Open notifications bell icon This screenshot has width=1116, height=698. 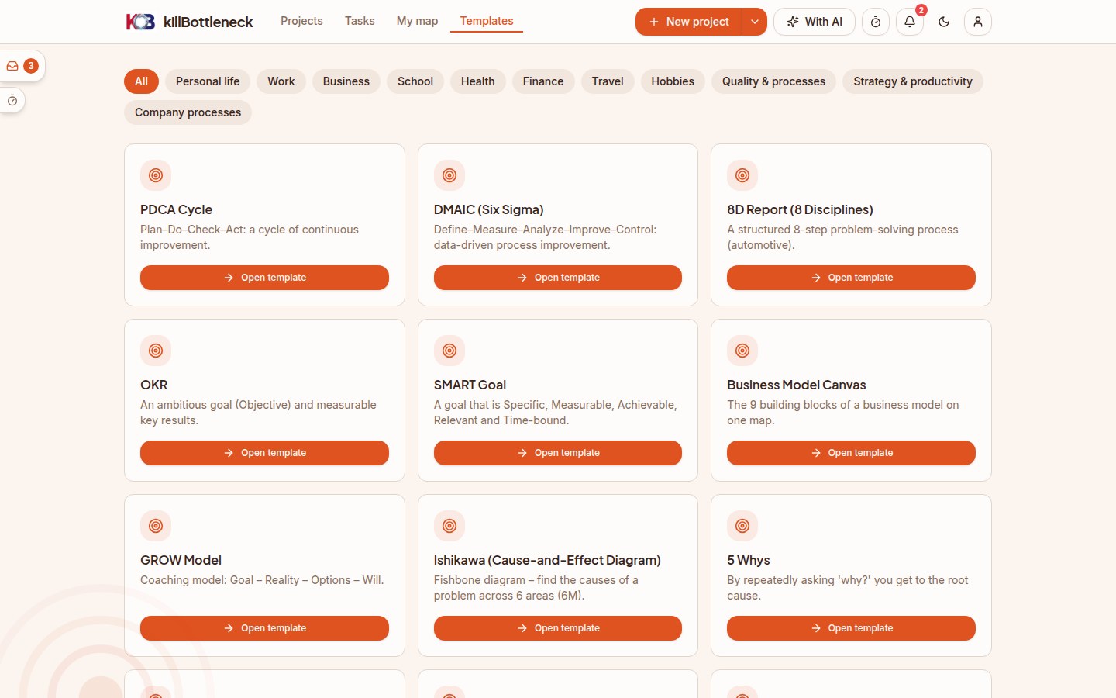coord(910,22)
